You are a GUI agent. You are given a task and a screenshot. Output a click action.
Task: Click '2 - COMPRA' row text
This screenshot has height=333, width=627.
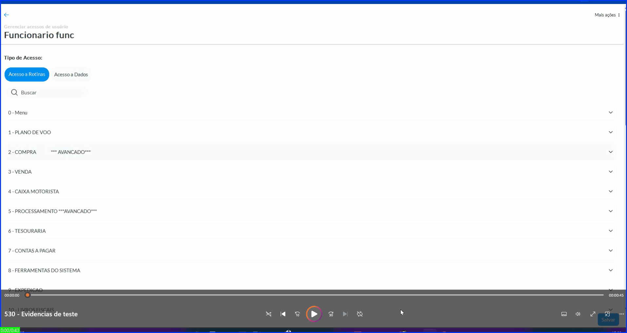point(50,152)
